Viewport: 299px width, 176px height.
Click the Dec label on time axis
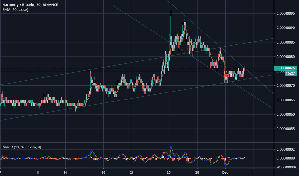pyautogui.click(x=225, y=172)
